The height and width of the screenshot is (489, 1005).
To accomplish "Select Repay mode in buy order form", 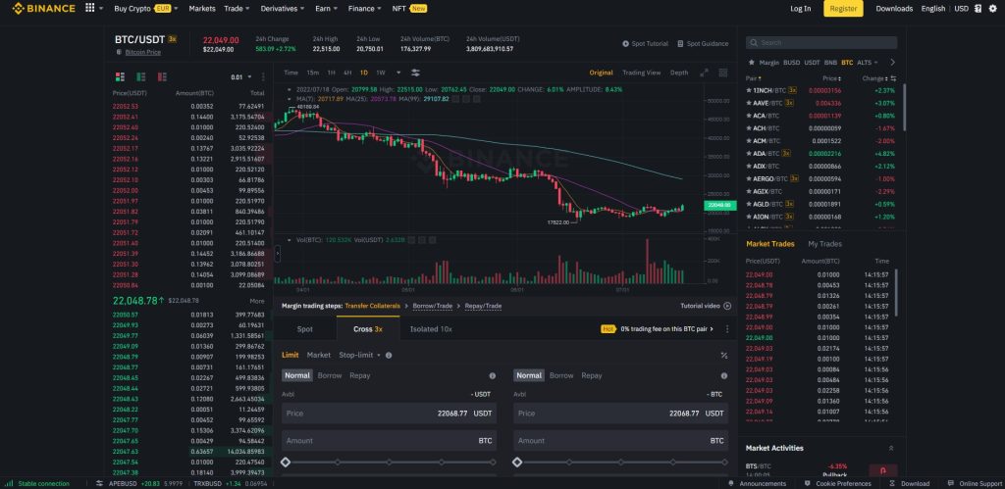I will click(x=359, y=375).
